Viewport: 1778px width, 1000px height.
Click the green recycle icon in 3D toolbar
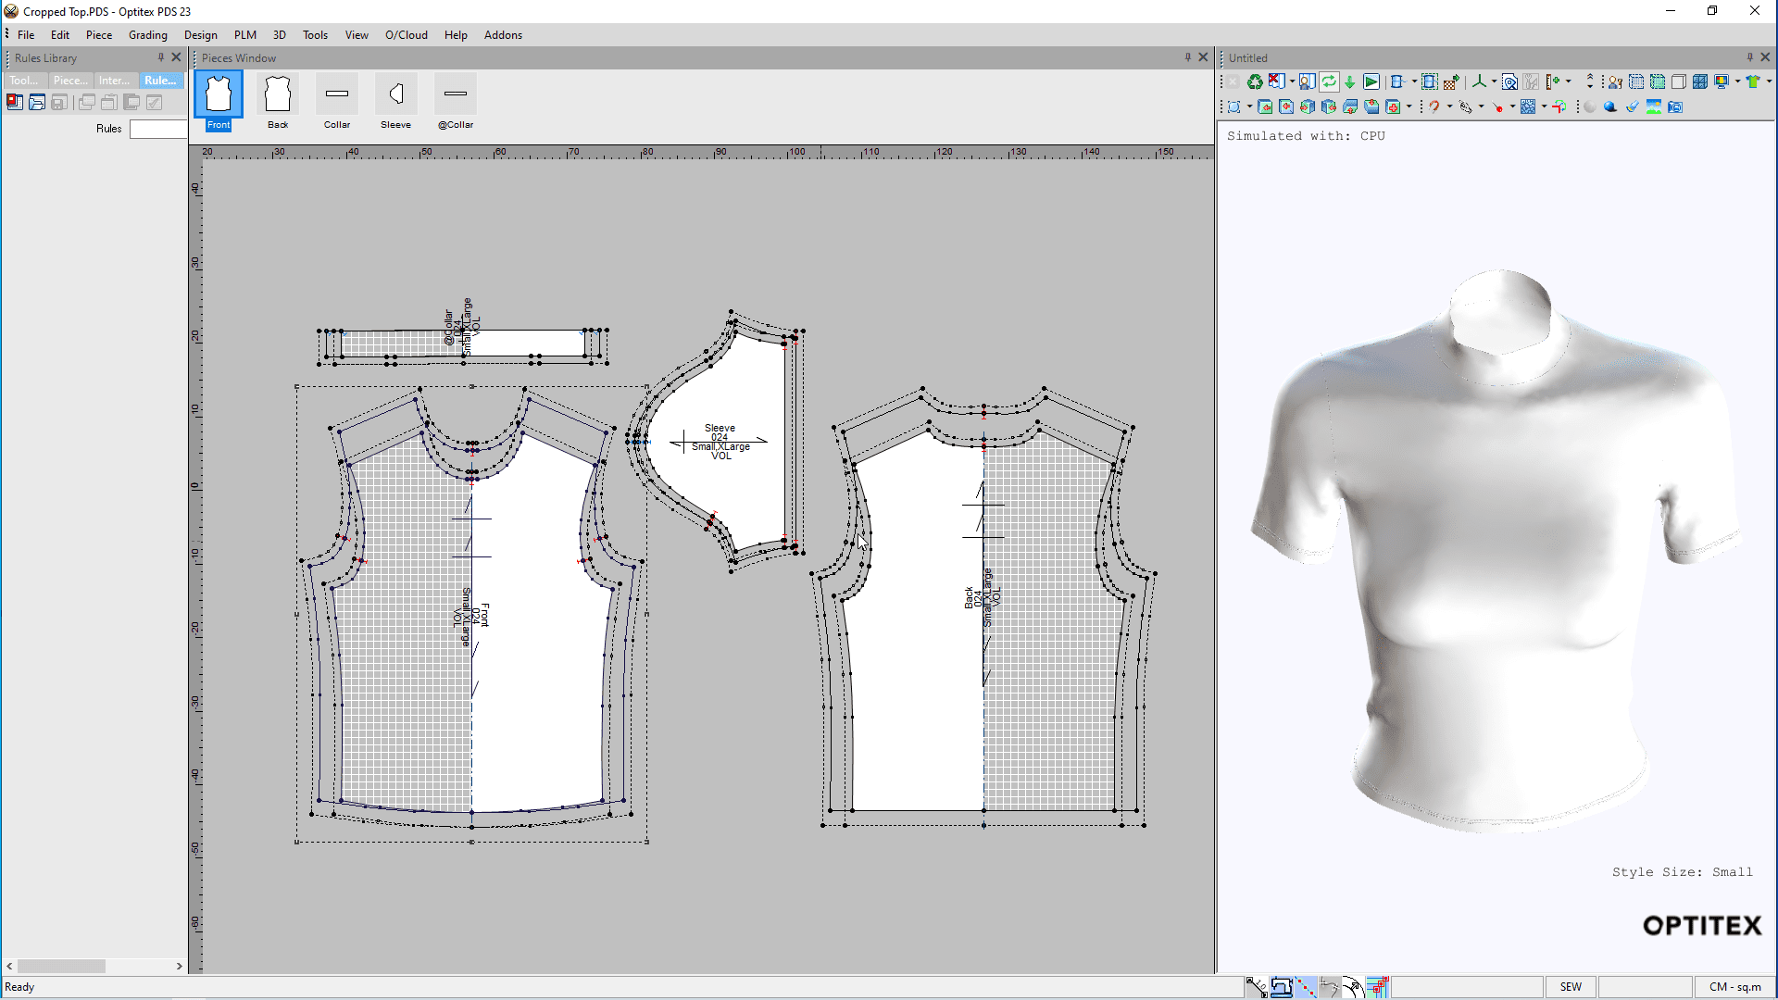tap(1255, 81)
